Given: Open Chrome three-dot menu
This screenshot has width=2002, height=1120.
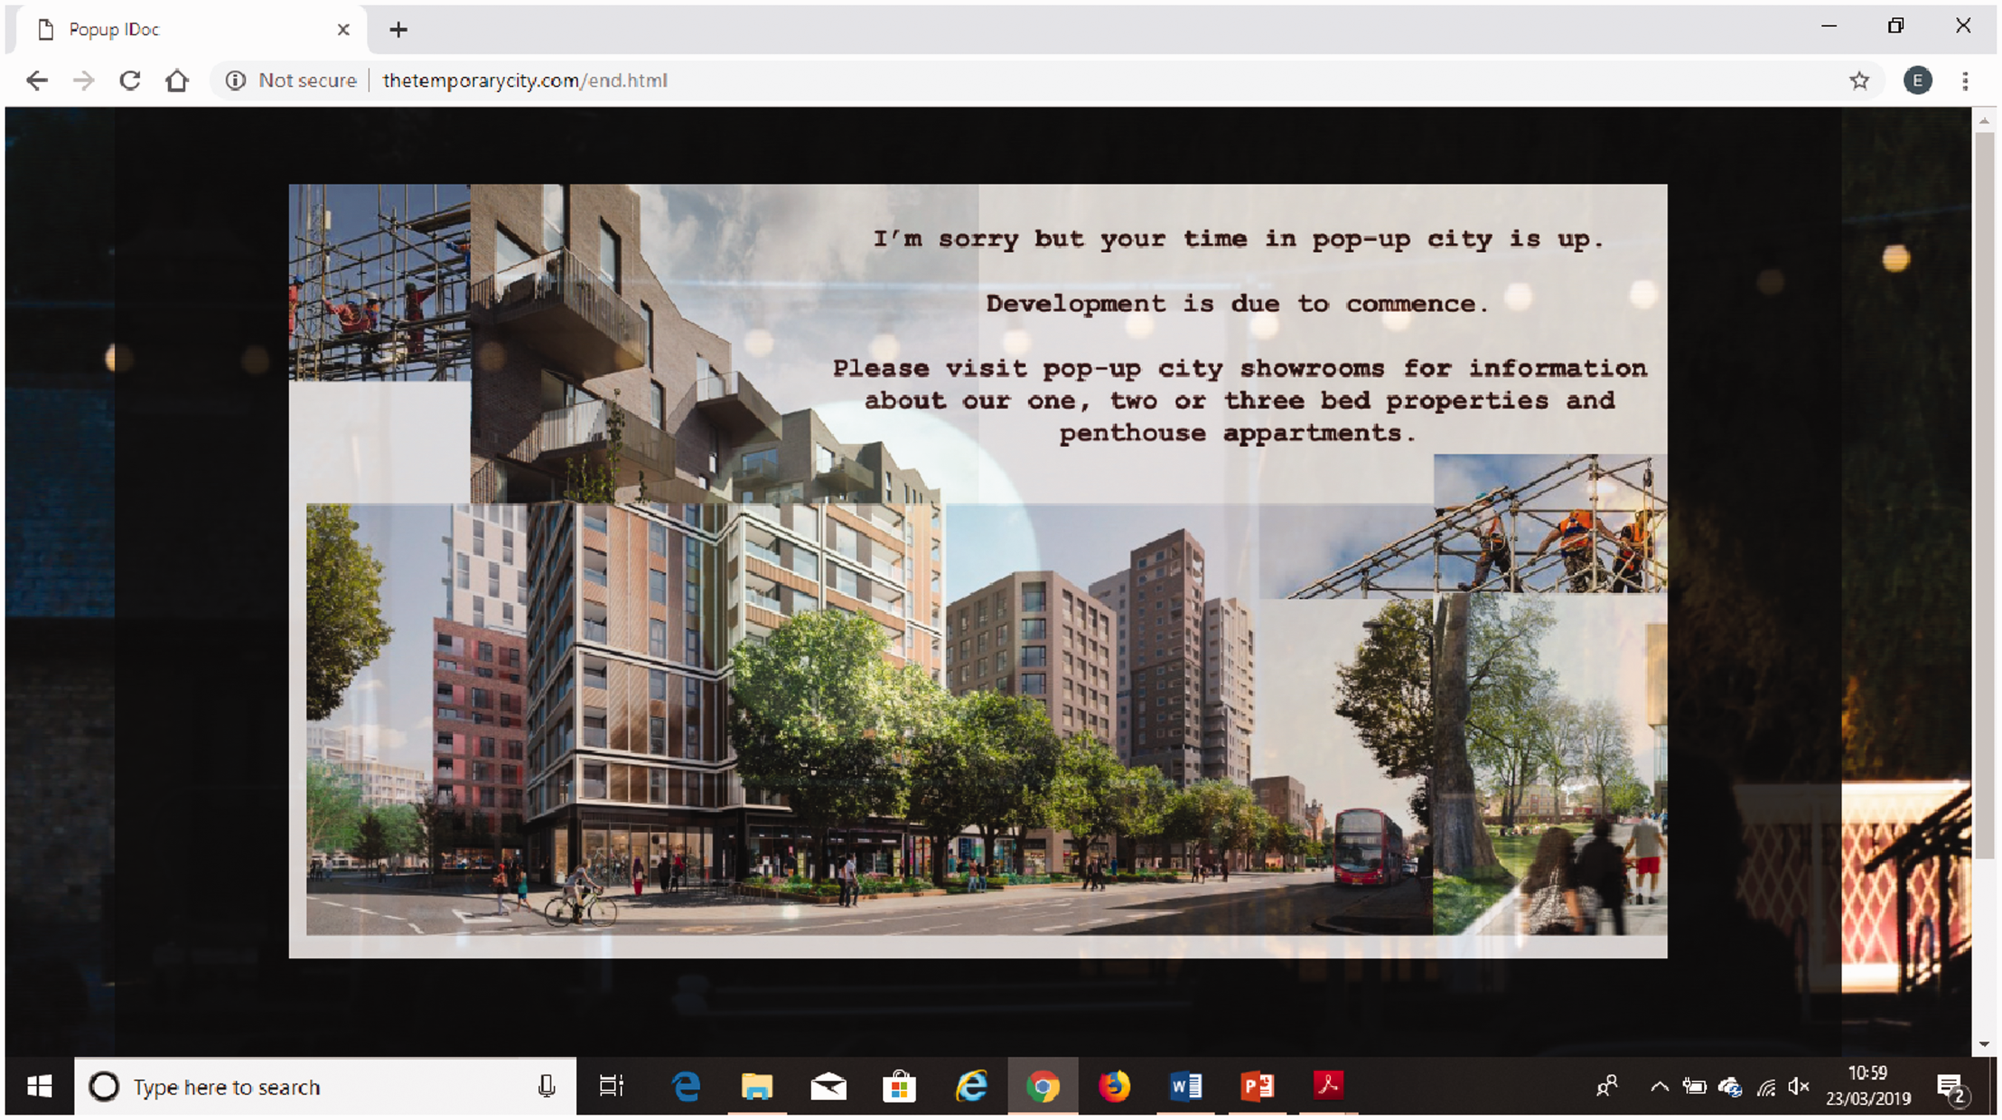Looking at the screenshot, I should tap(1965, 81).
